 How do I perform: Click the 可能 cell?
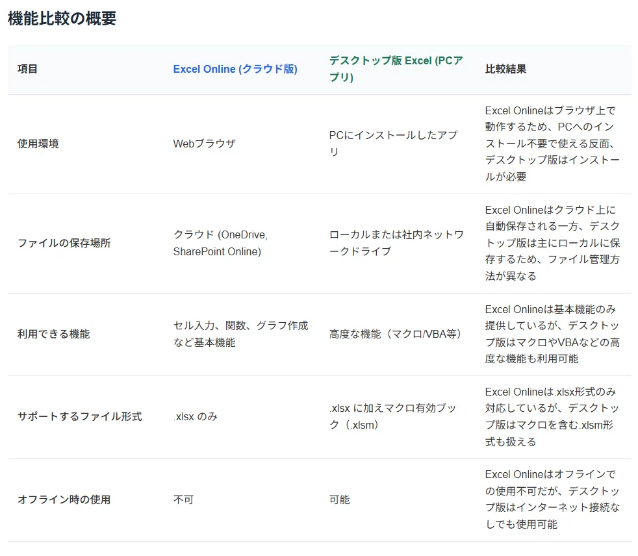pyautogui.click(x=339, y=499)
